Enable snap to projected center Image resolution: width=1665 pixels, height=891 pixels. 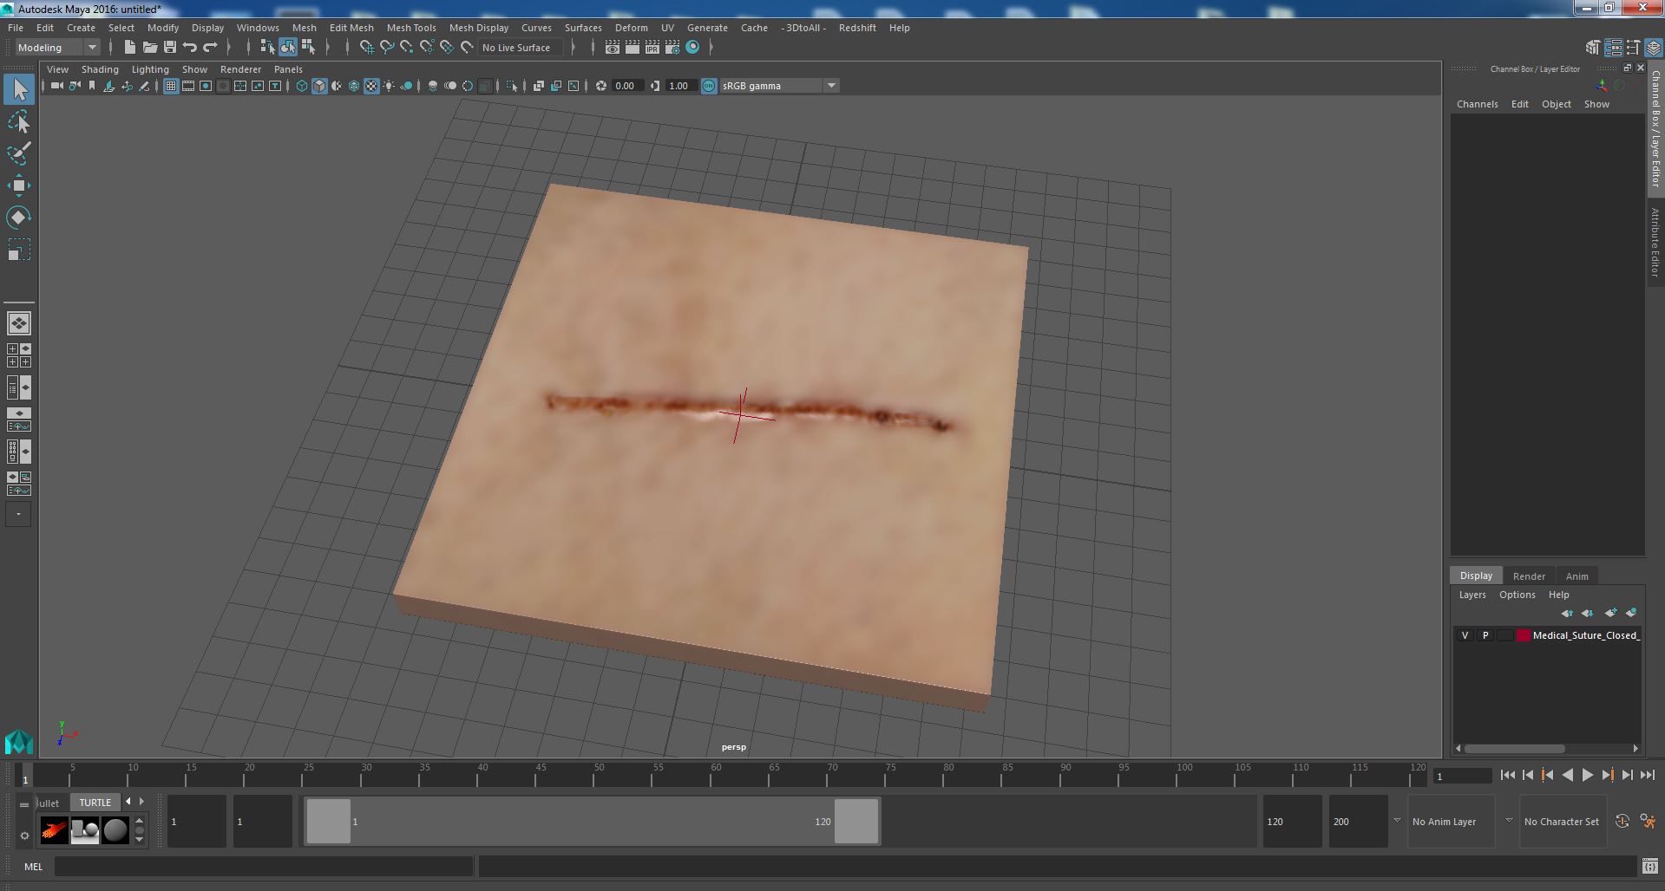(427, 48)
